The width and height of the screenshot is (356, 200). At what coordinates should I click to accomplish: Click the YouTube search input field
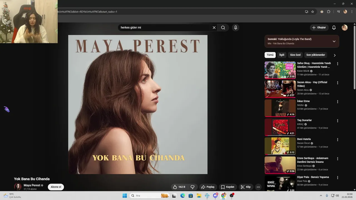pyautogui.click(x=165, y=27)
